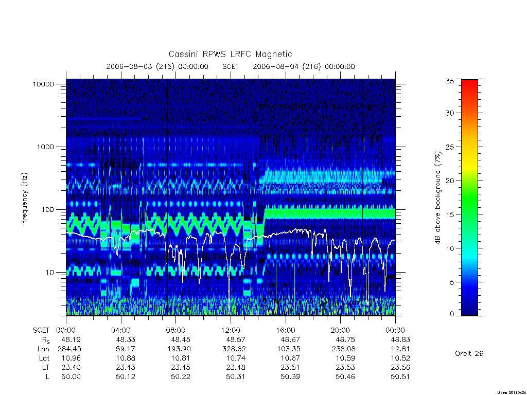
Task: Click the Lat value 10.52
Action: [x=400, y=358]
